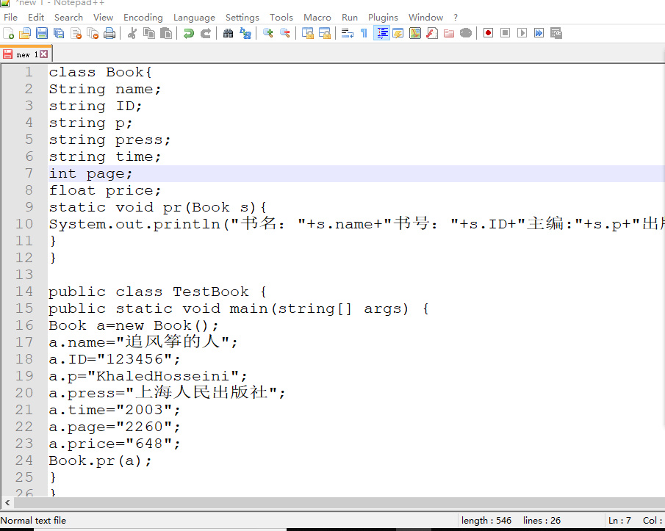Open the File menu
The width and height of the screenshot is (665, 531).
pos(10,18)
